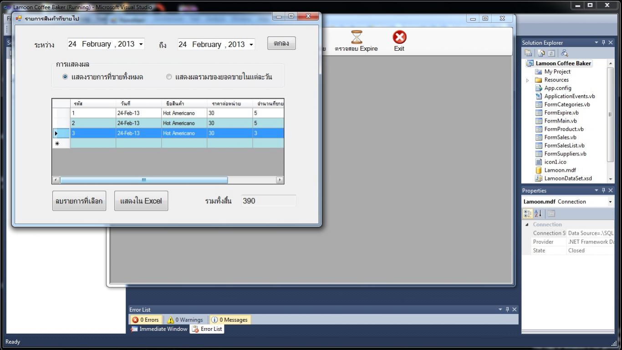622x350 pixels.
Task: Click Solution Explorer scroll down arrow
Action: click(x=611, y=179)
